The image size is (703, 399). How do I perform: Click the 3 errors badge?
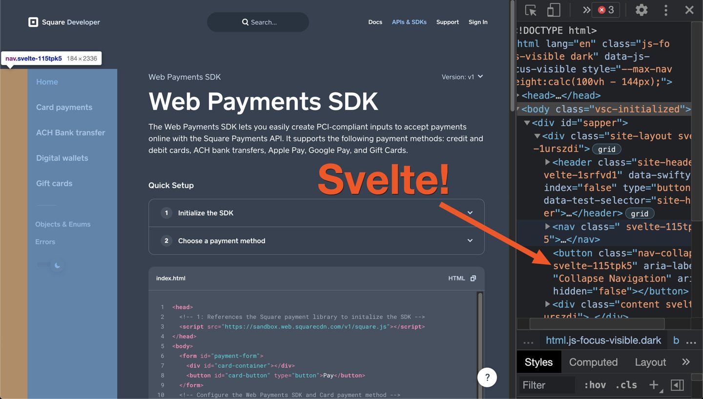[x=605, y=9]
